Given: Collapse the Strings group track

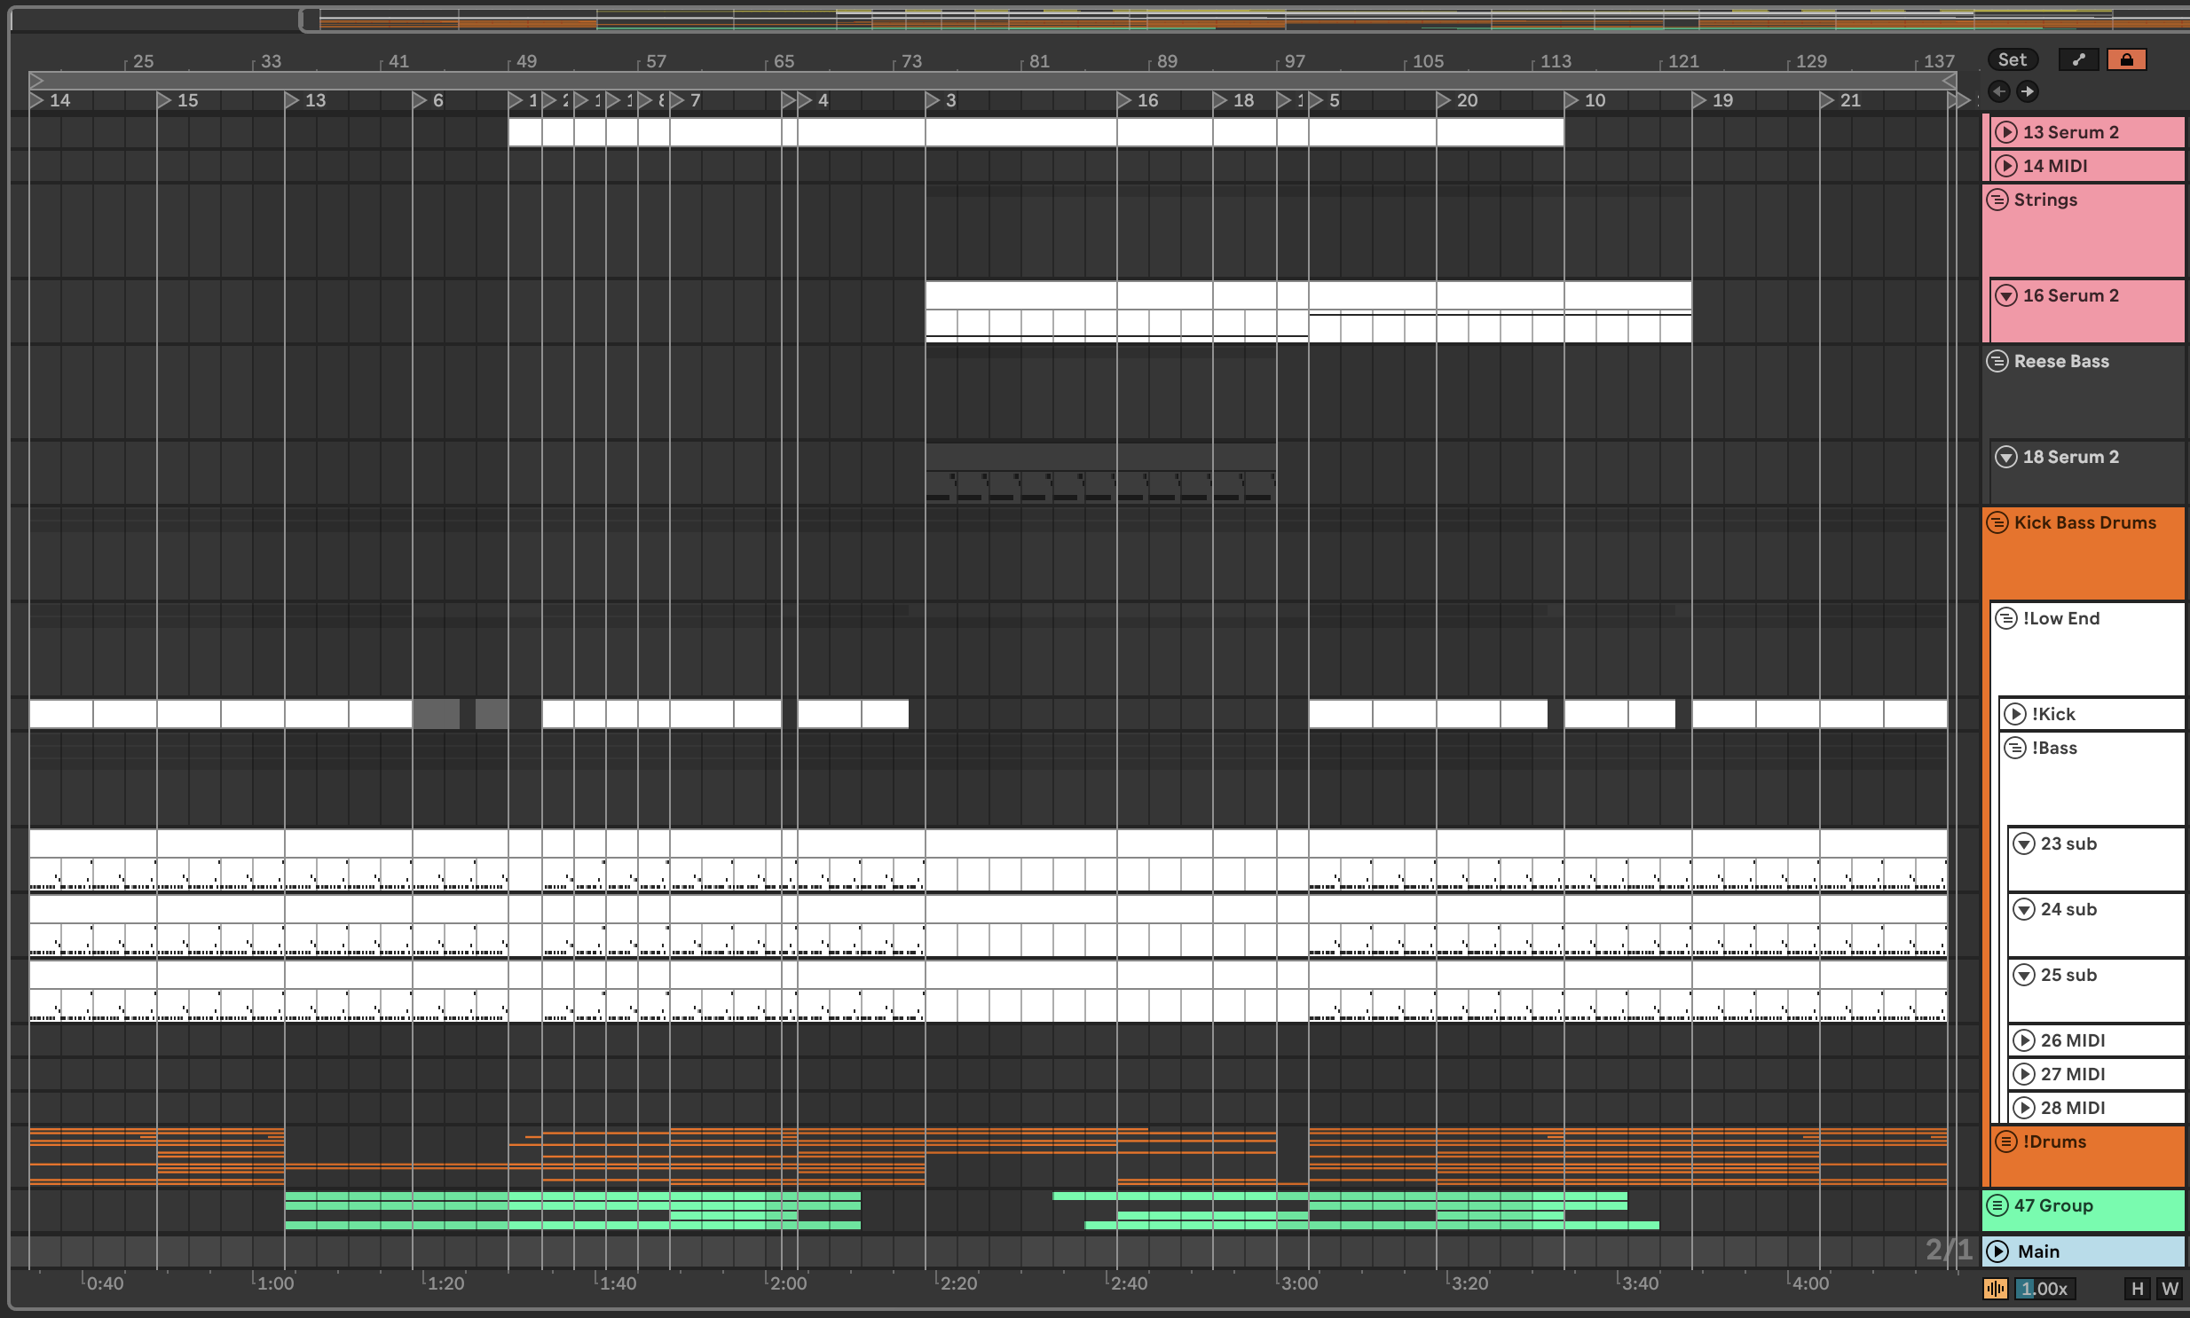Looking at the screenshot, I should (x=1997, y=200).
